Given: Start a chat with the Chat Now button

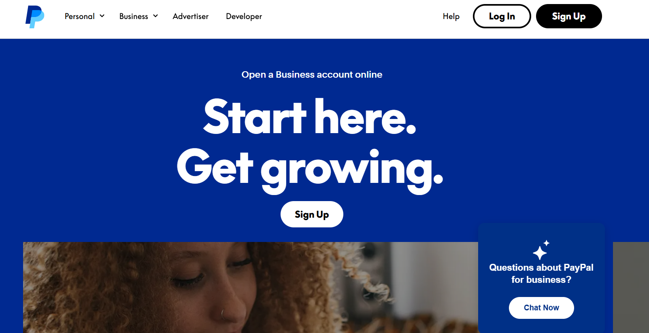Looking at the screenshot, I should pyautogui.click(x=541, y=308).
